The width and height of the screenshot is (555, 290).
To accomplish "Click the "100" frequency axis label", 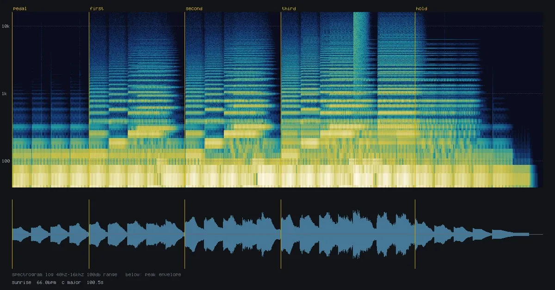I will [6, 161].
